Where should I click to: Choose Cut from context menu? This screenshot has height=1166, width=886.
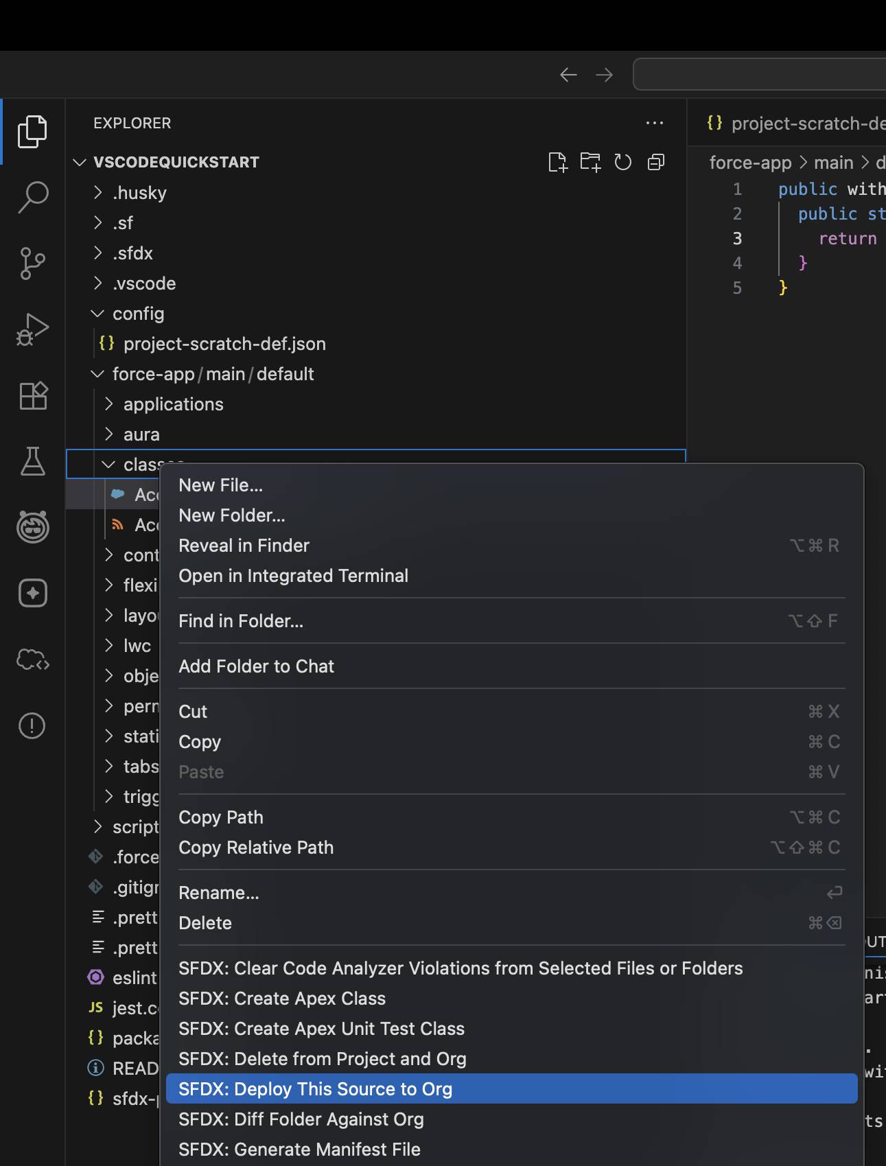point(511,712)
